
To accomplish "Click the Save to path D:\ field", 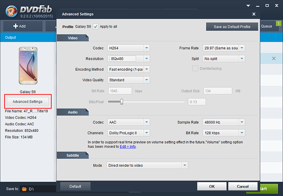I will [39, 189].
